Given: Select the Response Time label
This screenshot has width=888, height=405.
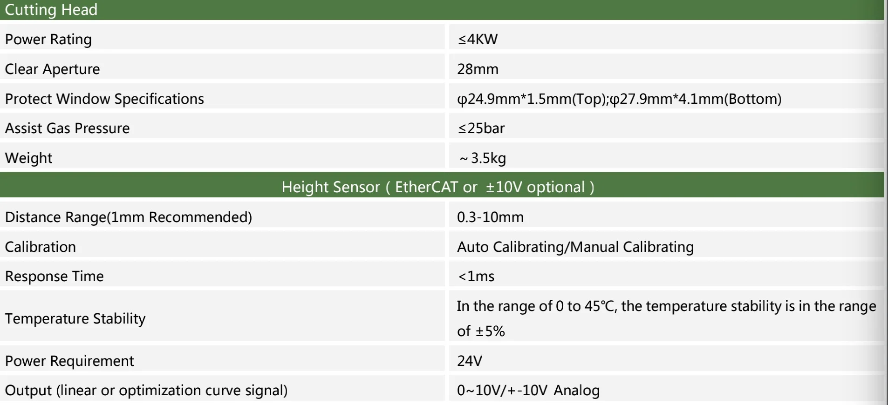Looking at the screenshot, I should (x=55, y=277).
